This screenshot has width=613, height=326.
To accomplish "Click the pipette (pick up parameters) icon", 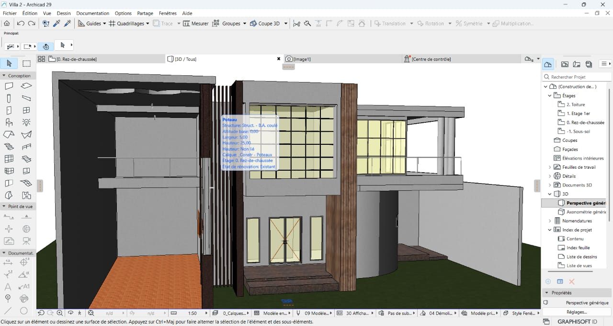I will 57,23.
